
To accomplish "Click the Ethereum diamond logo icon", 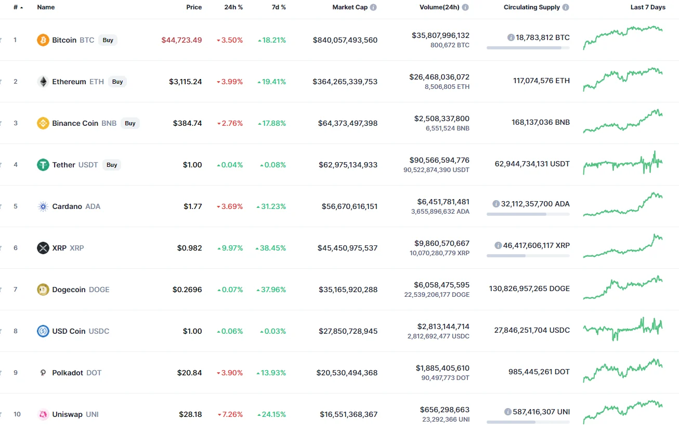I will click(x=43, y=82).
